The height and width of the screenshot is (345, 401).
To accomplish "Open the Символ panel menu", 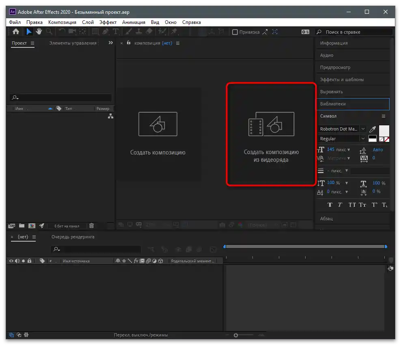I will (x=384, y=116).
